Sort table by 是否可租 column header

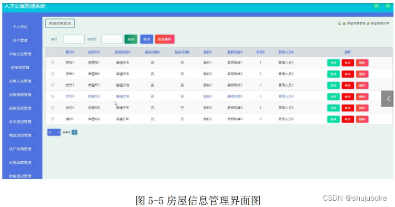click(182, 52)
